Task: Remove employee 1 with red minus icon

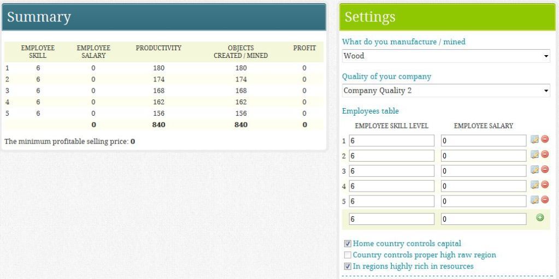Action: (545, 140)
